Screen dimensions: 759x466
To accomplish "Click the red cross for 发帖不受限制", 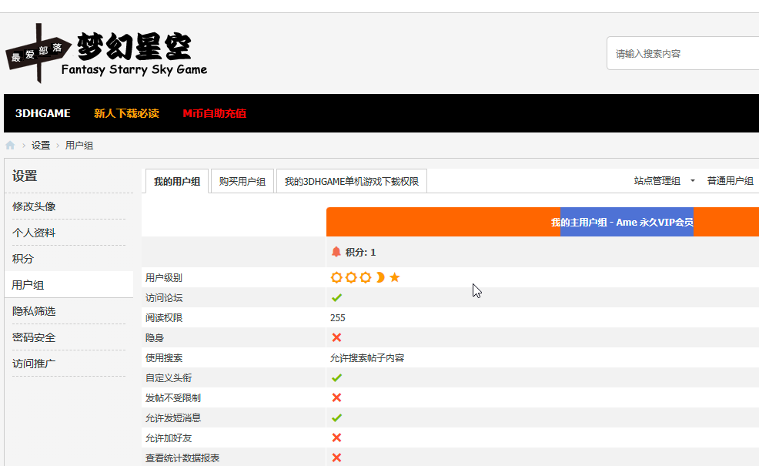I will (337, 397).
